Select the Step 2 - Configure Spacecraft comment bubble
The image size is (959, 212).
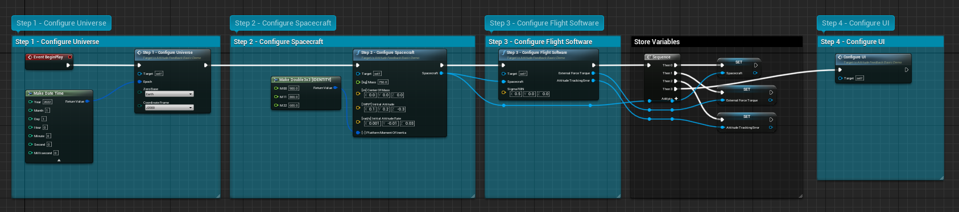tap(283, 23)
